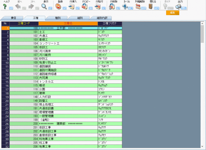This screenshot has width=206, height=150.
Task: Select the 現場管理費 name cell
Action: tap(68, 112)
